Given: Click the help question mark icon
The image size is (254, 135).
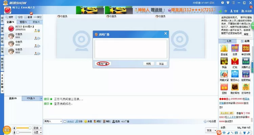Looking at the screenshot, I should click(223, 3).
